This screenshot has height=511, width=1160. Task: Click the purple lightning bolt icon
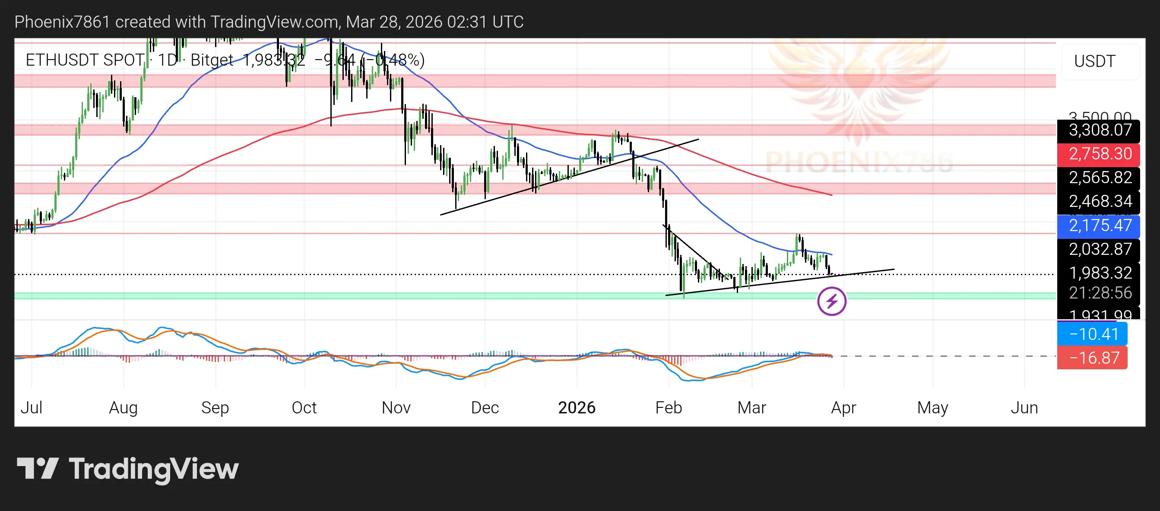[x=831, y=301]
